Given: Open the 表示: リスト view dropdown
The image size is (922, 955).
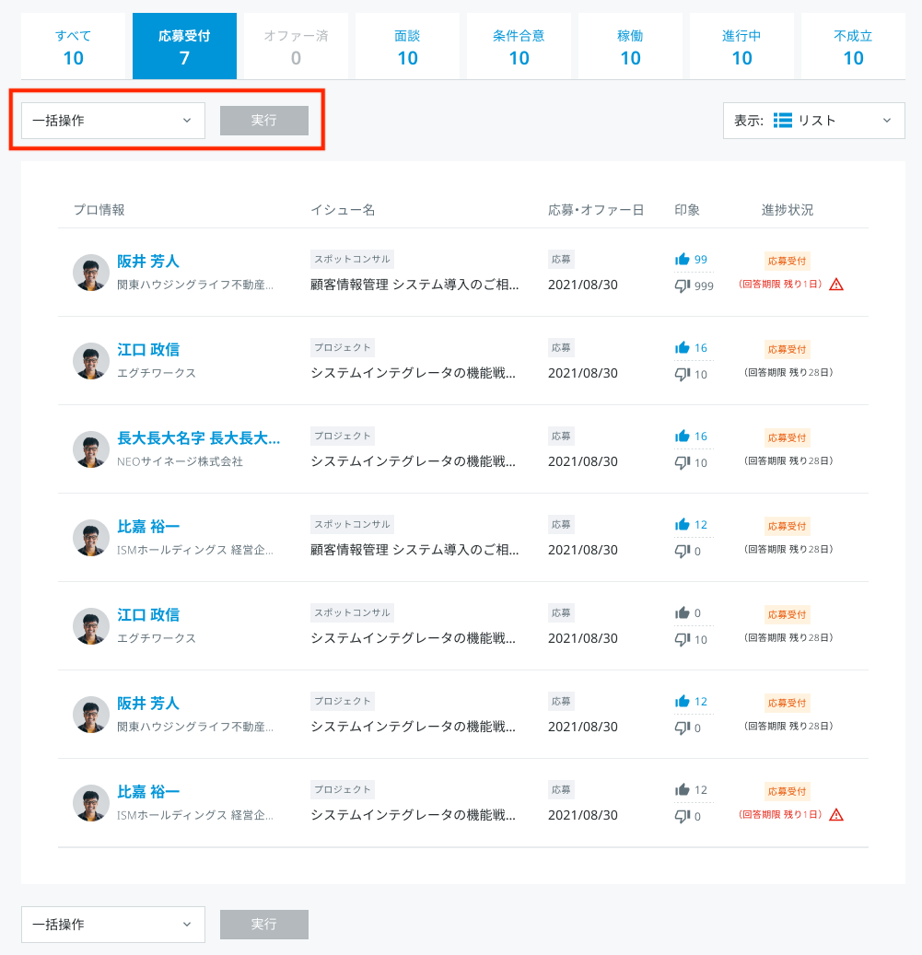Looking at the screenshot, I should point(813,121).
